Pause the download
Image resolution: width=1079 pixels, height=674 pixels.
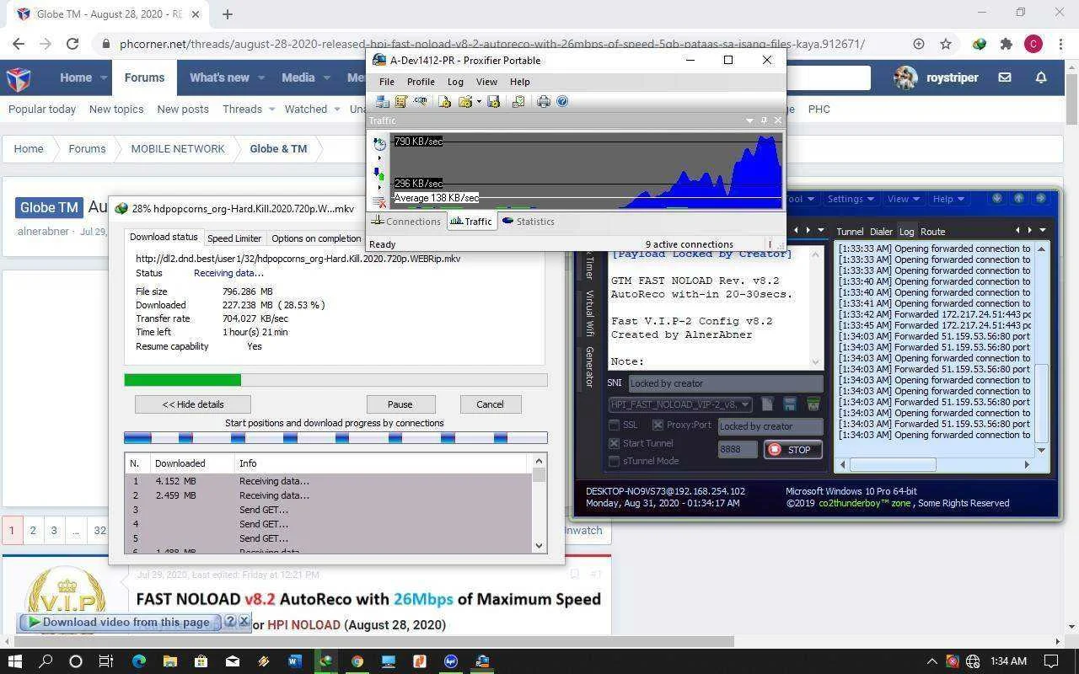(400, 404)
